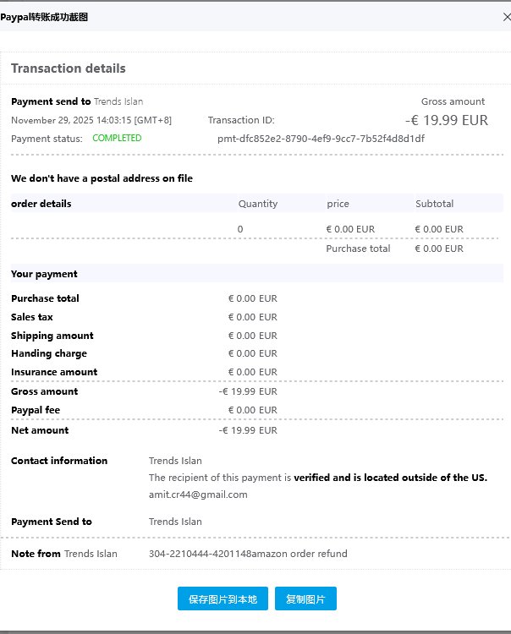The height and width of the screenshot is (634, 511).
Task: Click the Paypal fee row label
Action: (x=36, y=410)
